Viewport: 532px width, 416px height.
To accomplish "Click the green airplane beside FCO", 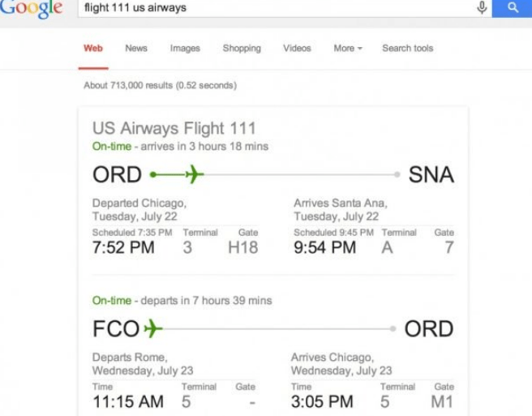I will (152, 328).
